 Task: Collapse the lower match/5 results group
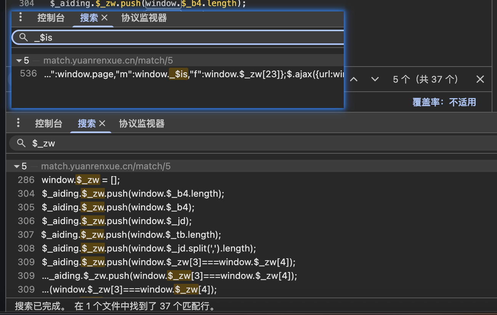16,166
